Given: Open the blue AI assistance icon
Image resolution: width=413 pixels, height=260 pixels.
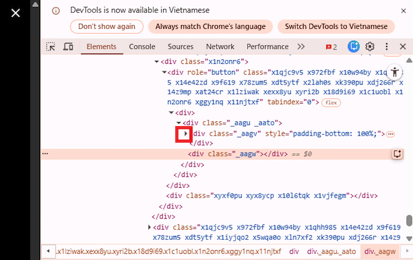Looking at the screenshot, I should click(354, 46).
